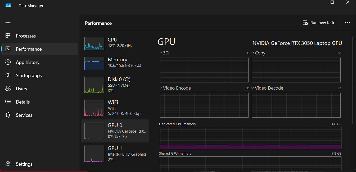The width and height of the screenshot is (356, 172).
Task: Open the three-dot more options menu
Action: coord(347,23)
